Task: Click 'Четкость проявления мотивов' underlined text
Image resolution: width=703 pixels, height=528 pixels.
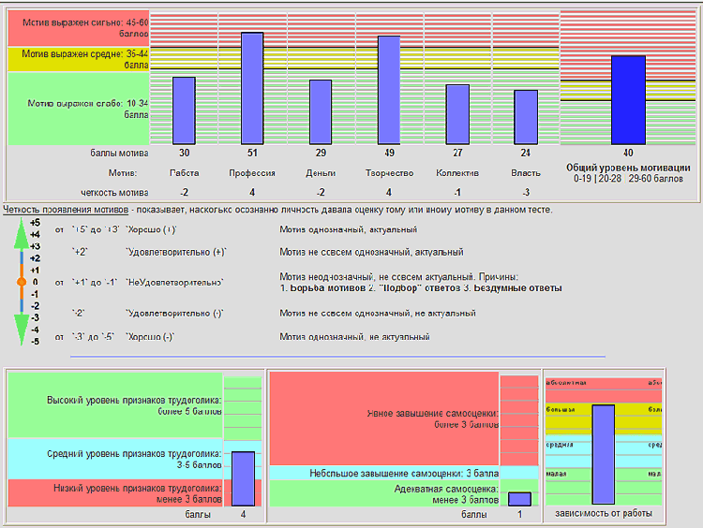Action: point(66,210)
